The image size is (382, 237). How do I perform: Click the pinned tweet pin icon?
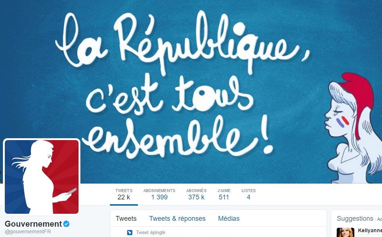point(130,233)
